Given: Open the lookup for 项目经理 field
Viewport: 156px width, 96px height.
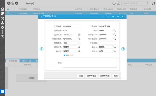Looking at the screenshot, I should point(79,47).
